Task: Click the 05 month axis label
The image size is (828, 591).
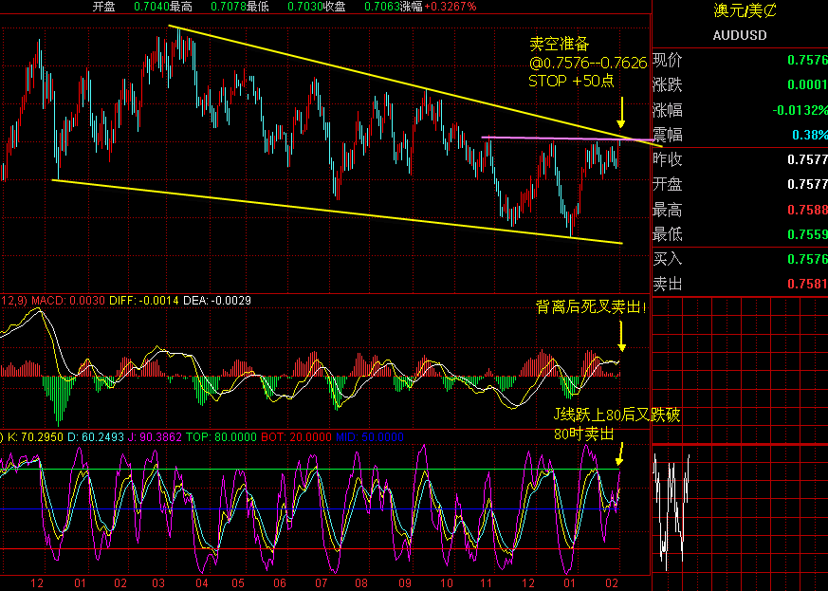Action: pyautogui.click(x=238, y=583)
